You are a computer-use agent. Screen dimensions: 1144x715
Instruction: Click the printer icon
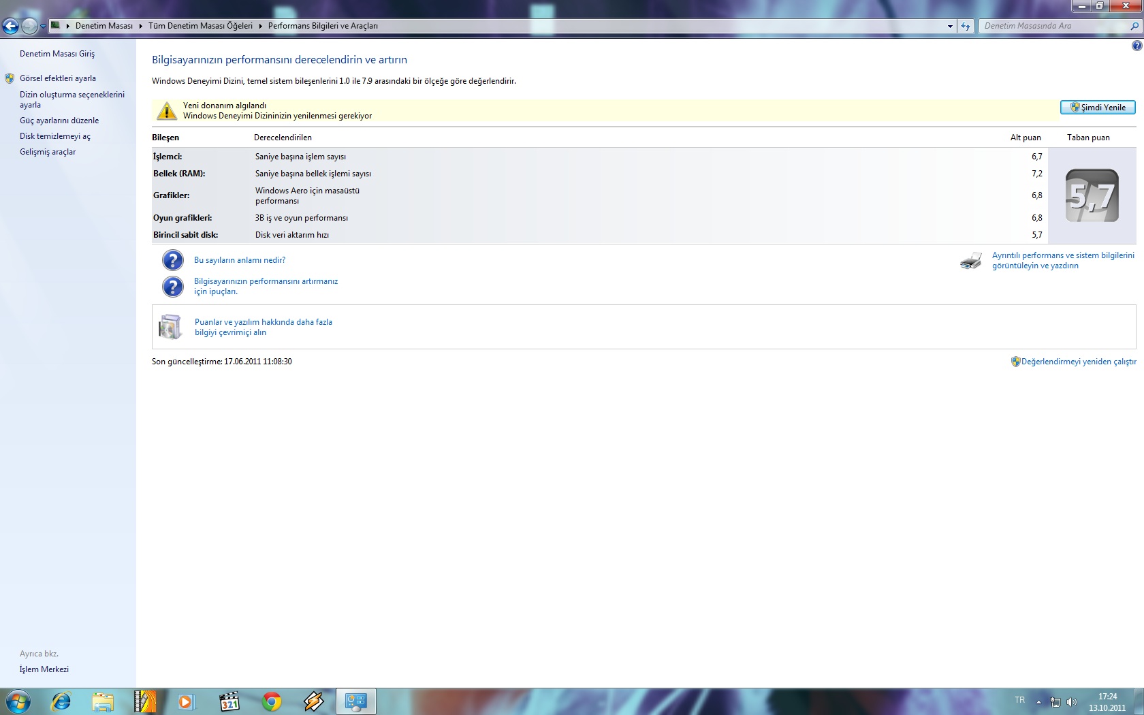click(x=971, y=261)
